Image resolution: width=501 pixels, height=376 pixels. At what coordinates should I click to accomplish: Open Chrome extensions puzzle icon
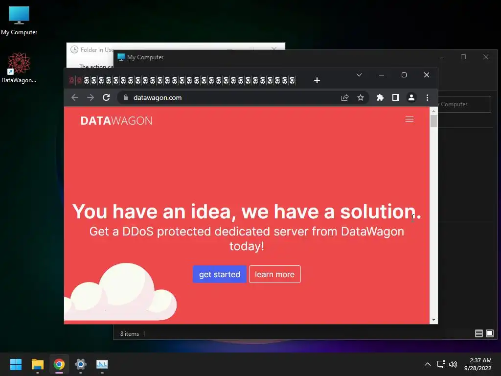(380, 97)
